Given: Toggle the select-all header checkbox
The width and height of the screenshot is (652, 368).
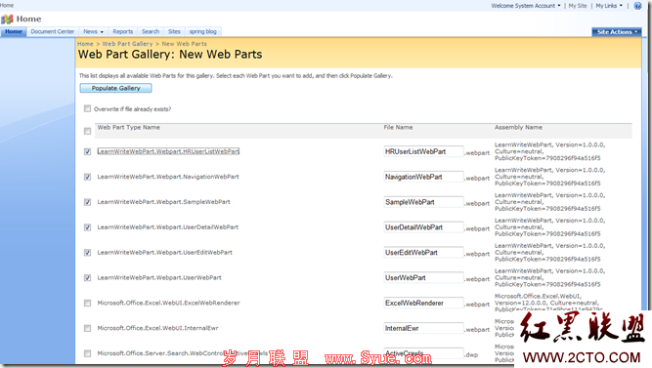Looking at the screenshot, I should point(87,131).
